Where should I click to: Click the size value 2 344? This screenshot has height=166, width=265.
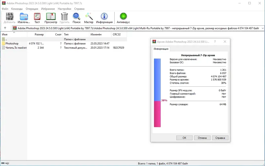tap(40, 48)
